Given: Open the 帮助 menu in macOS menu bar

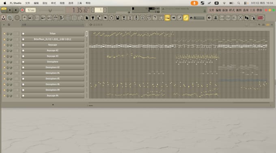Looking at the screenshot, I should coord(88,3).
